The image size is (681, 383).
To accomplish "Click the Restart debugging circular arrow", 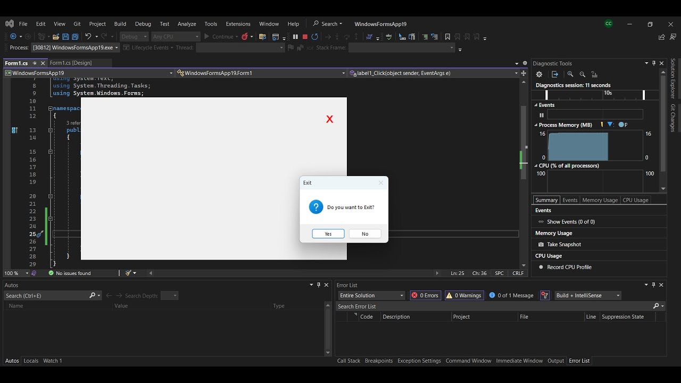I will 315,37.
